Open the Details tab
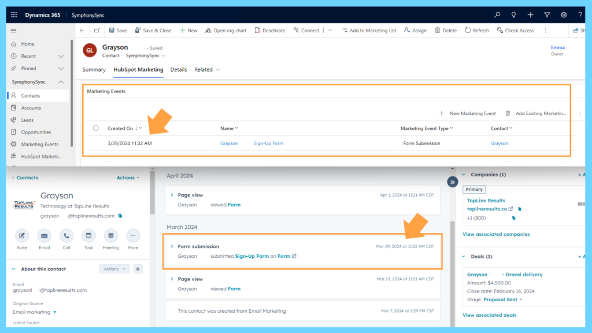This screenshot has height=333, width=592. pos(179,69)
